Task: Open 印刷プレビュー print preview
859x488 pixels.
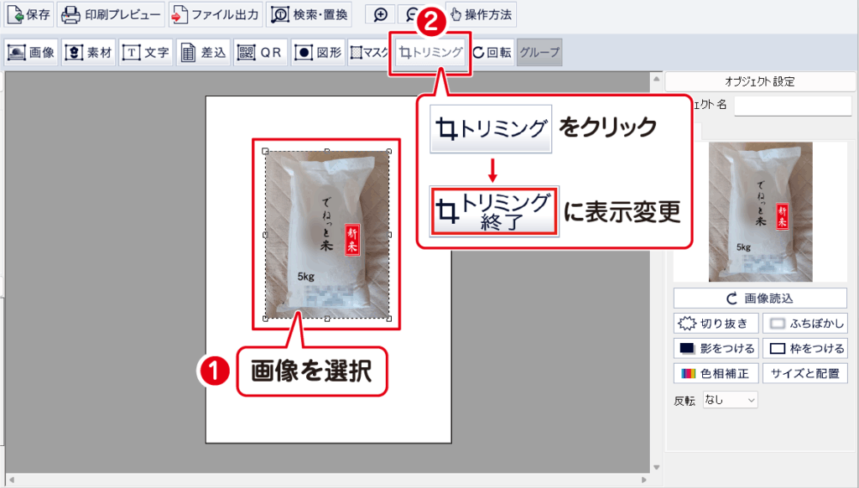Action: [x=111, y=15]
